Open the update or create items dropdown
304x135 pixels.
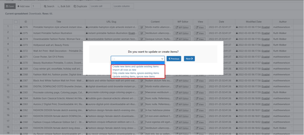[x=138, y=58]
